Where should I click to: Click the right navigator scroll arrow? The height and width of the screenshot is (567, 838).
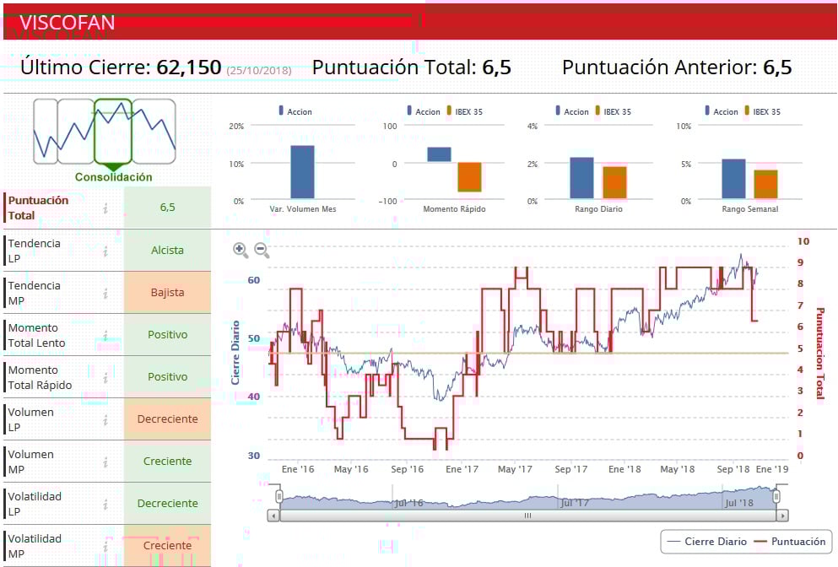click(782, 516)
